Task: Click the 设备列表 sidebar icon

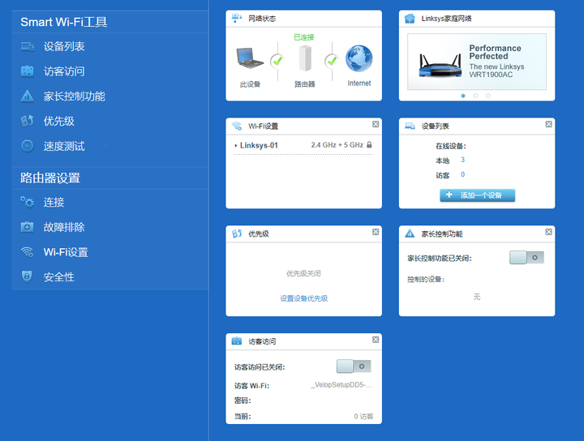Action: 28,46
